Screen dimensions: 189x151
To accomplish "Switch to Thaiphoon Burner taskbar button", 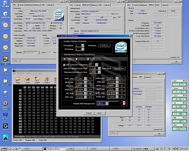I will (54, 149).
